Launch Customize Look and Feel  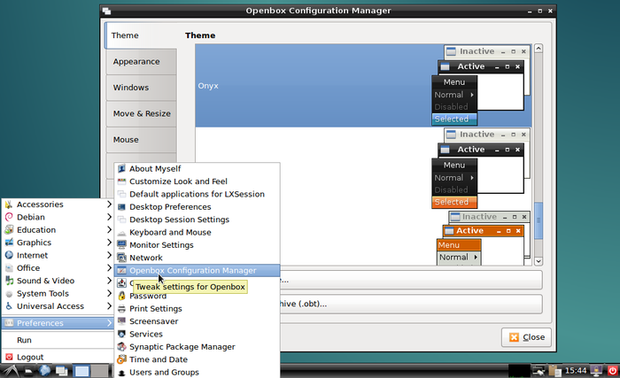pyautogui.click(x=197, y=181)
